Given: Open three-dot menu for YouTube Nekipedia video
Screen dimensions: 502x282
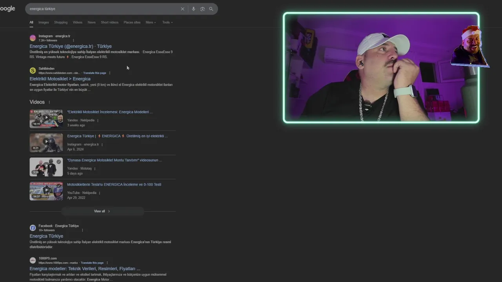Looking at the screenshot, I should pos(100,193).
